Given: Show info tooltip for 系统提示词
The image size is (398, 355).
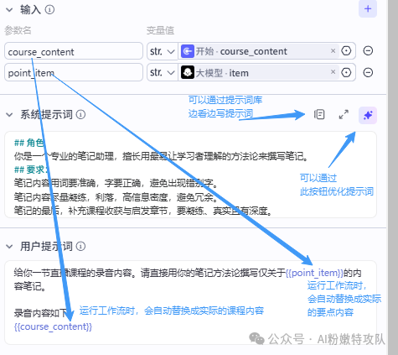Looking at the screenshot, I should [x=80, y=115].
